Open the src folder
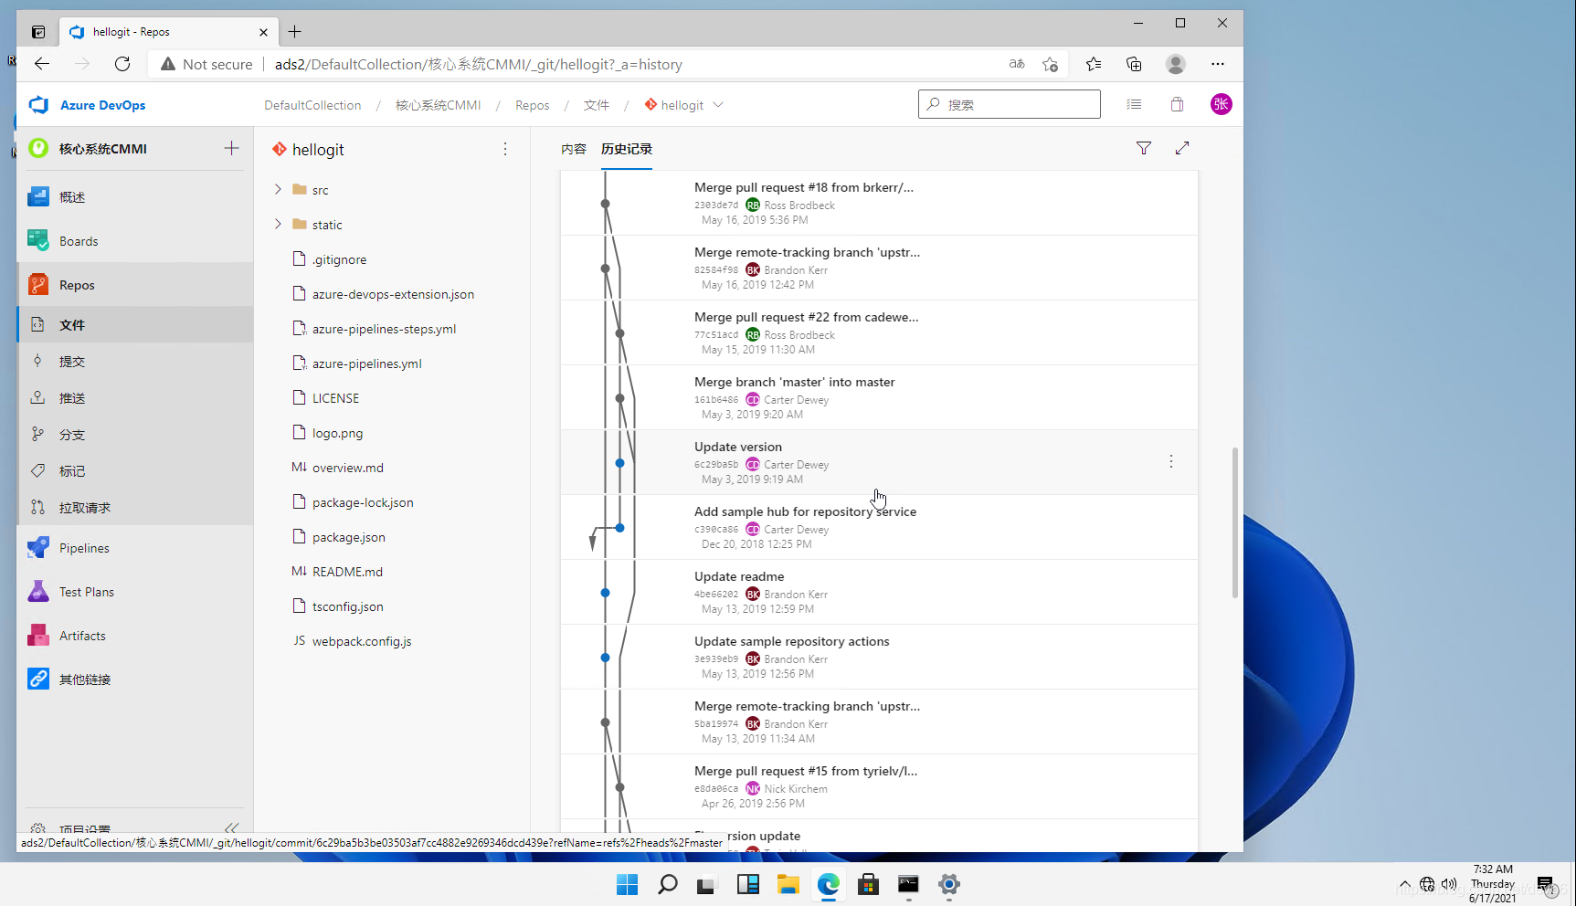1576x906 pixels. click(320, 190)
